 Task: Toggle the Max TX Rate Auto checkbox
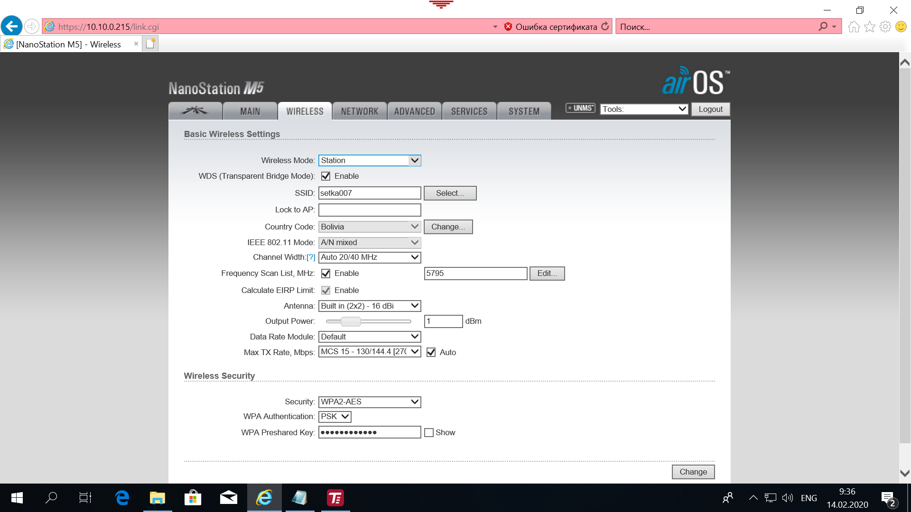(x=431, y=352)
